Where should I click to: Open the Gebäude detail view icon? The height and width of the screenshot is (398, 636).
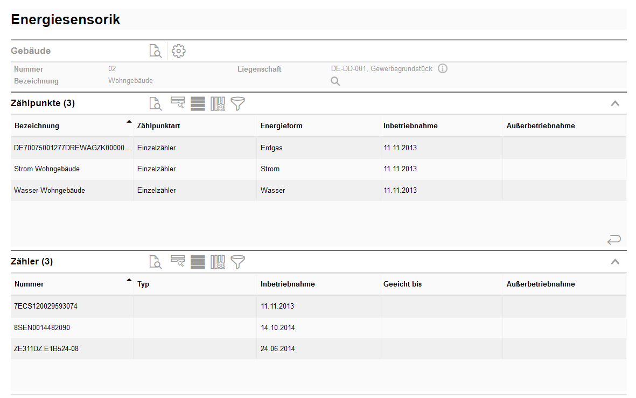pos(155,51)
